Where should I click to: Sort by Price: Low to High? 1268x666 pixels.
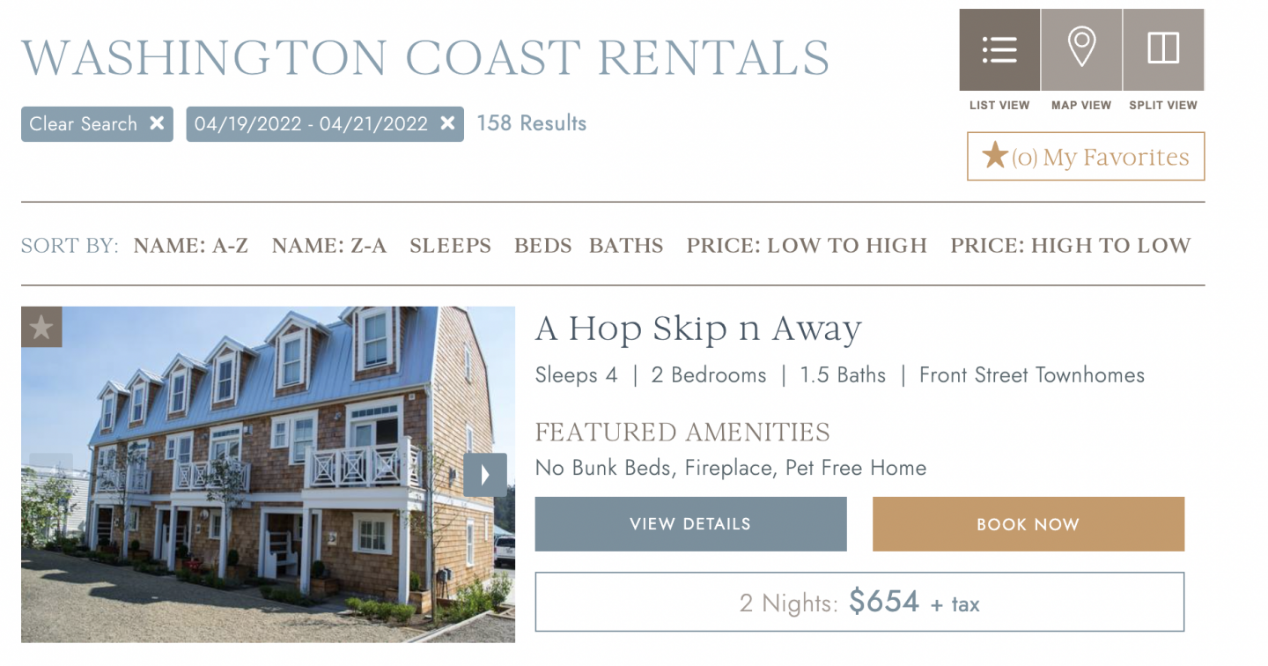tap(807, 246)
